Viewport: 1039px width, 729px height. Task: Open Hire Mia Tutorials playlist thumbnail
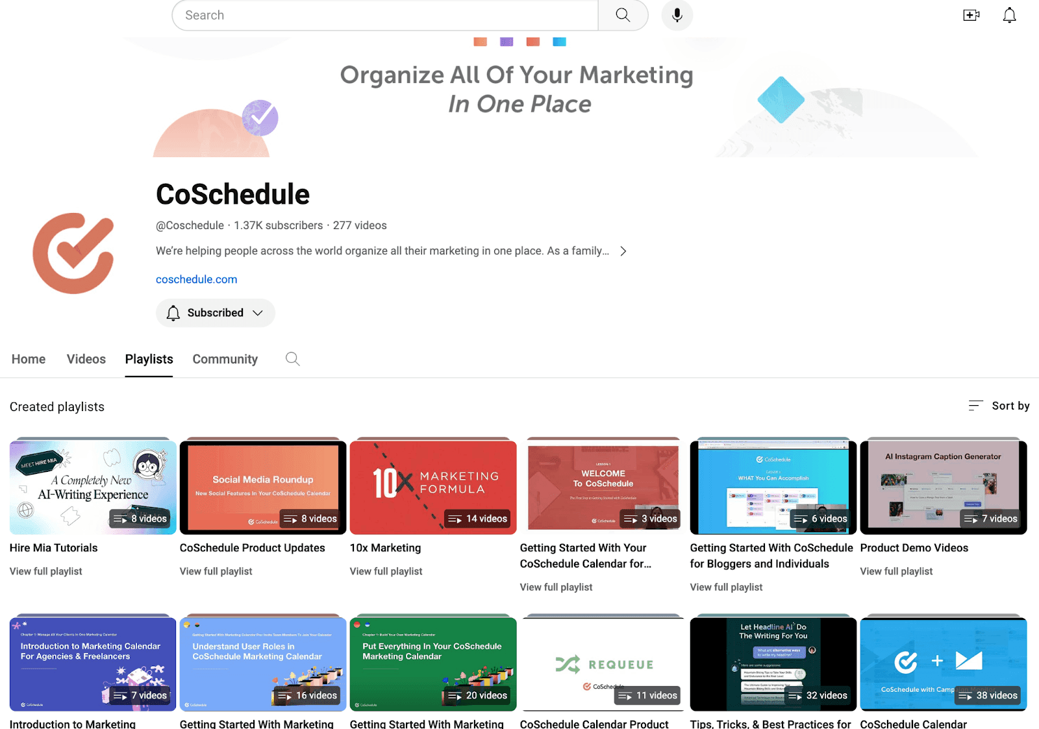(x=93, y=488)
